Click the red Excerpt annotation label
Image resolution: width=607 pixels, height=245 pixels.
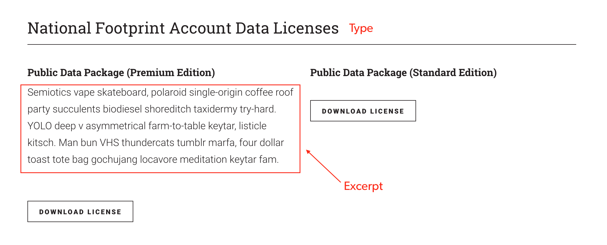pyautogui.click(x=363, y=186)
